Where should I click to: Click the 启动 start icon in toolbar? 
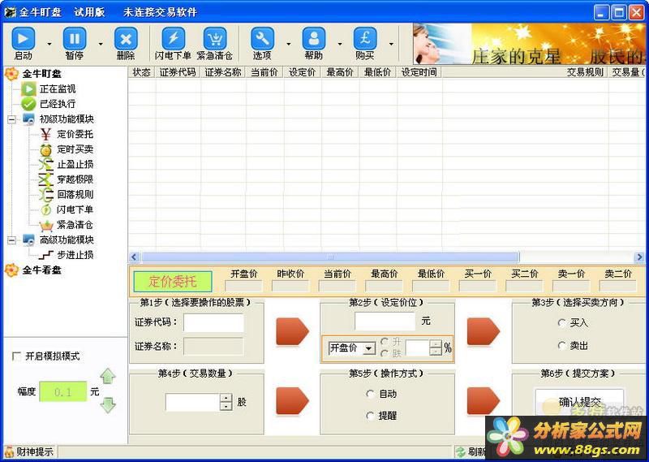(24, 39)
